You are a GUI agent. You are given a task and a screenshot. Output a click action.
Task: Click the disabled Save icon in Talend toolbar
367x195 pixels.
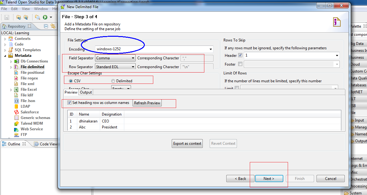click(7, 17)
